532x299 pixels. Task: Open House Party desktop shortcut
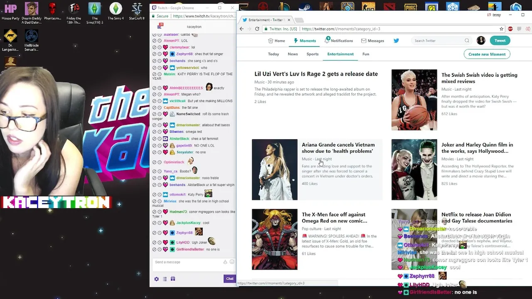coord(10,11)
